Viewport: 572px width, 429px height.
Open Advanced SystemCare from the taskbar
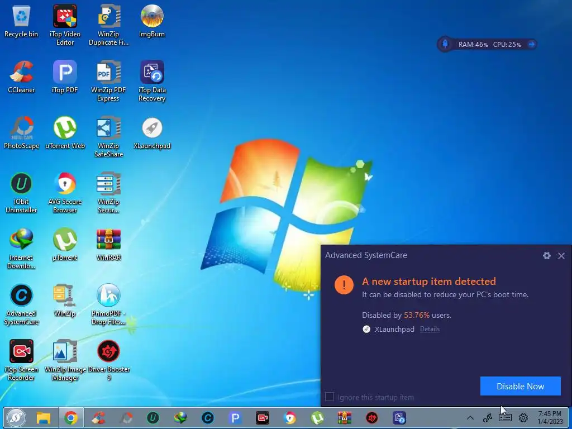pyautogui.click(x=208, y=418)
